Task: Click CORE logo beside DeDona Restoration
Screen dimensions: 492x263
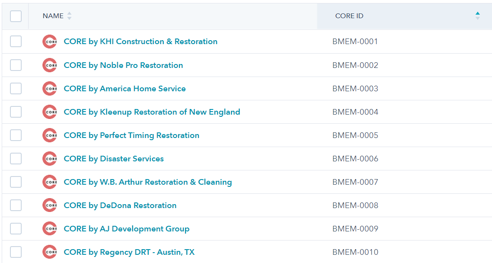Action: point(49,205)
